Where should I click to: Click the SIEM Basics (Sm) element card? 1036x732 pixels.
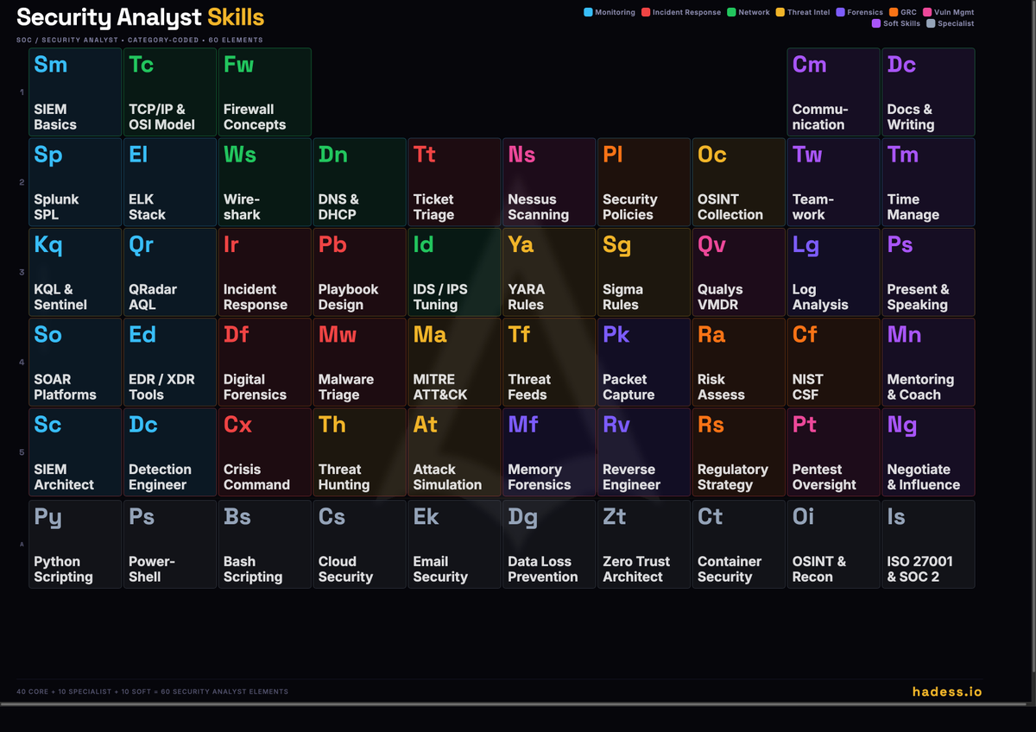75,92
